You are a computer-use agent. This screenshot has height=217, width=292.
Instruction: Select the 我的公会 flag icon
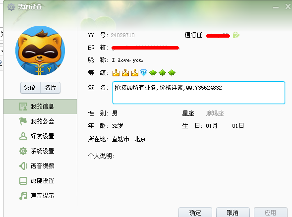click(23, 121)
